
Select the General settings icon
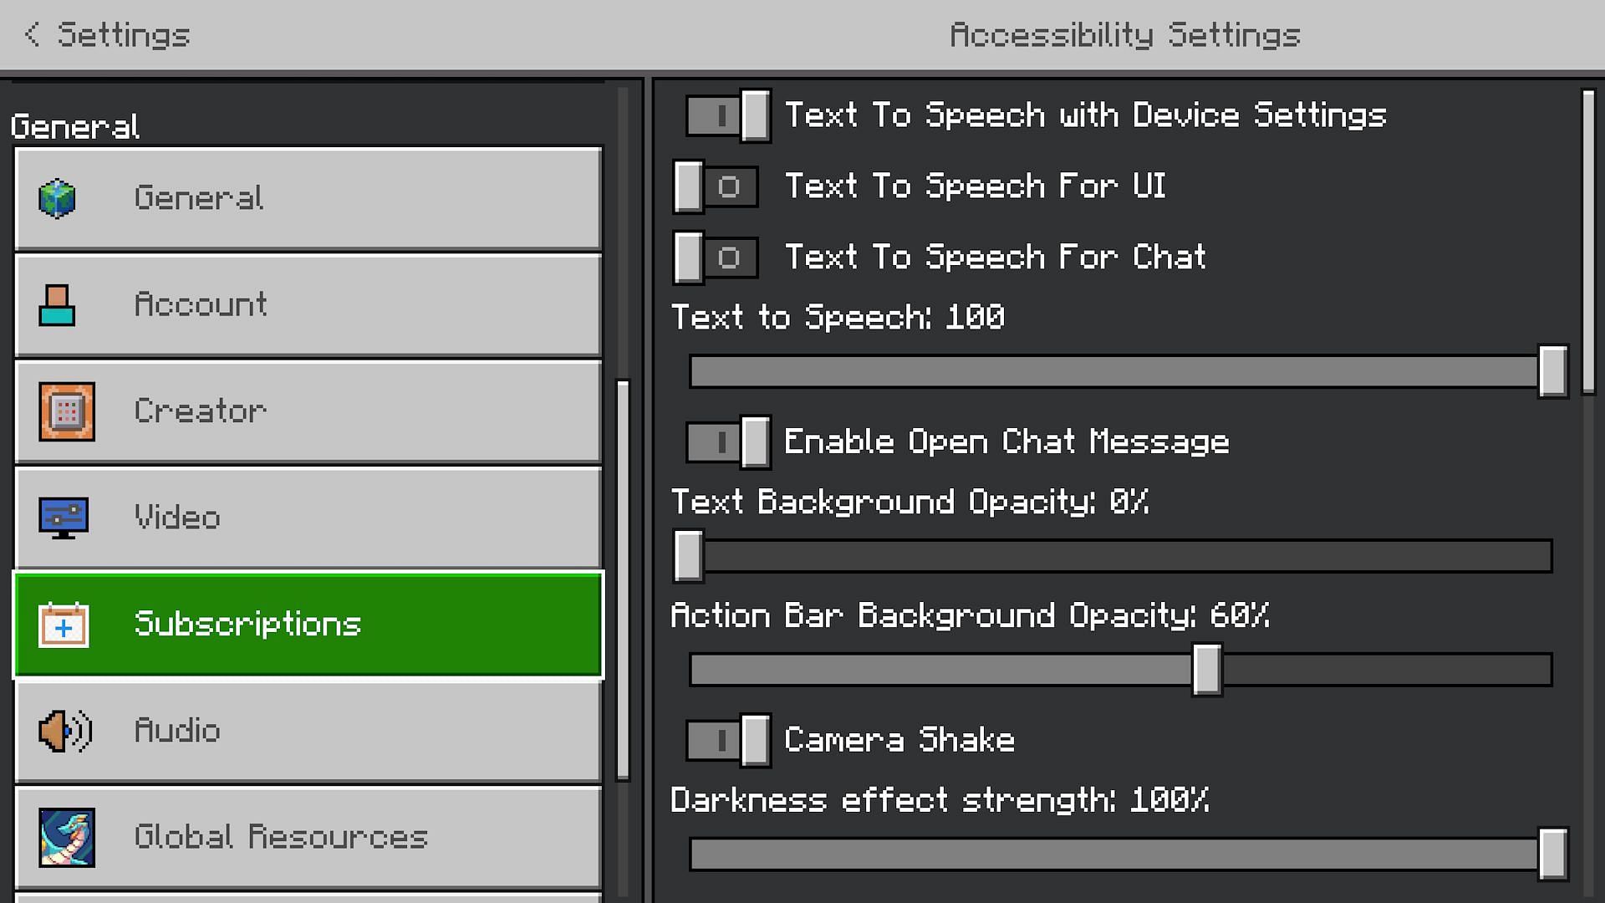[x=61, y=198]
